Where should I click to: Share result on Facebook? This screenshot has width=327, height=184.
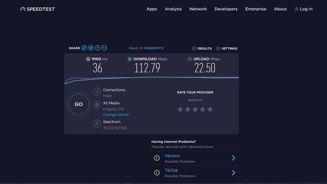pyautogui.click(x=98, y=48)
